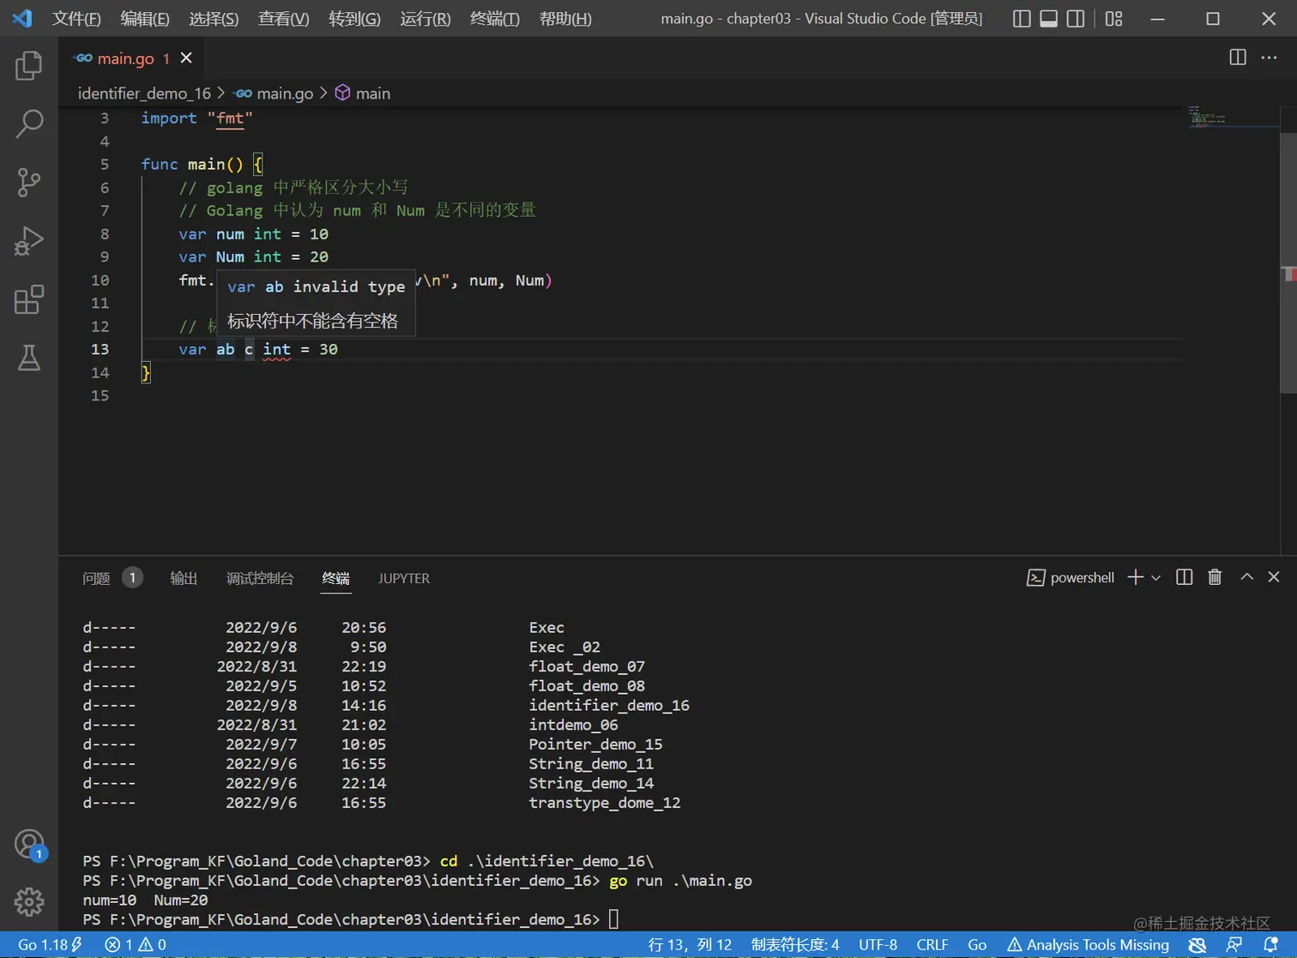Open the Testing flask view
This screenshot has width=1297, height=958.
(x=28, y=358)
